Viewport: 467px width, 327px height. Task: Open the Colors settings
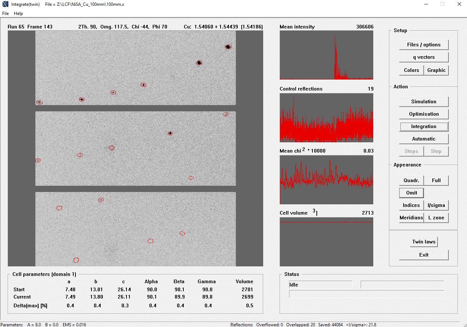pyautogui.click(x=411, y=70)
